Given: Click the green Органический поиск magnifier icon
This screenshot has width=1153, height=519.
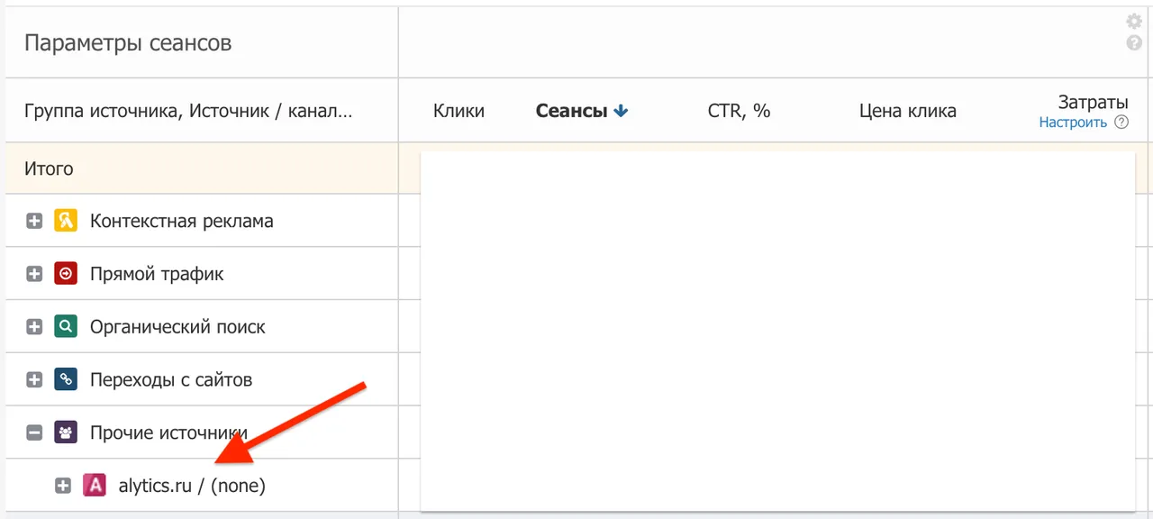Looking at the screenshot, I should click(x=66, y=326).
